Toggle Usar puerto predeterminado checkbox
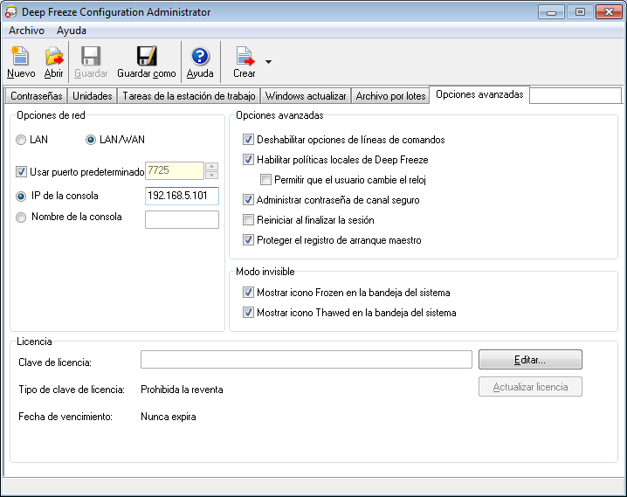This screenshot has height=497, width=627. [21, 172]
